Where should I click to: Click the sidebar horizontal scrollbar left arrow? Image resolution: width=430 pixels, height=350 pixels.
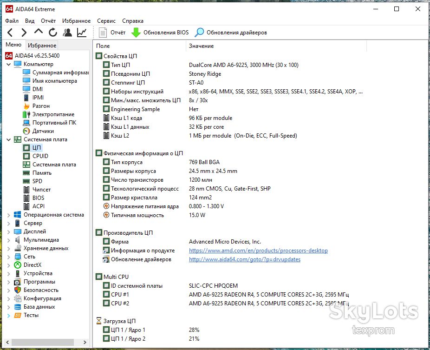7,342
